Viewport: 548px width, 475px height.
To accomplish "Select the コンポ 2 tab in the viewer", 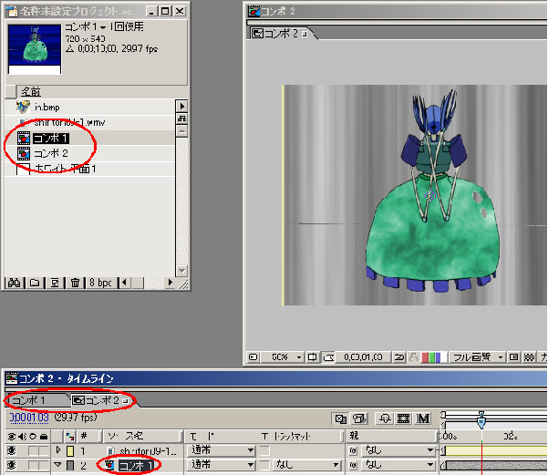I will pyautogui.click(x=283, y=34).
